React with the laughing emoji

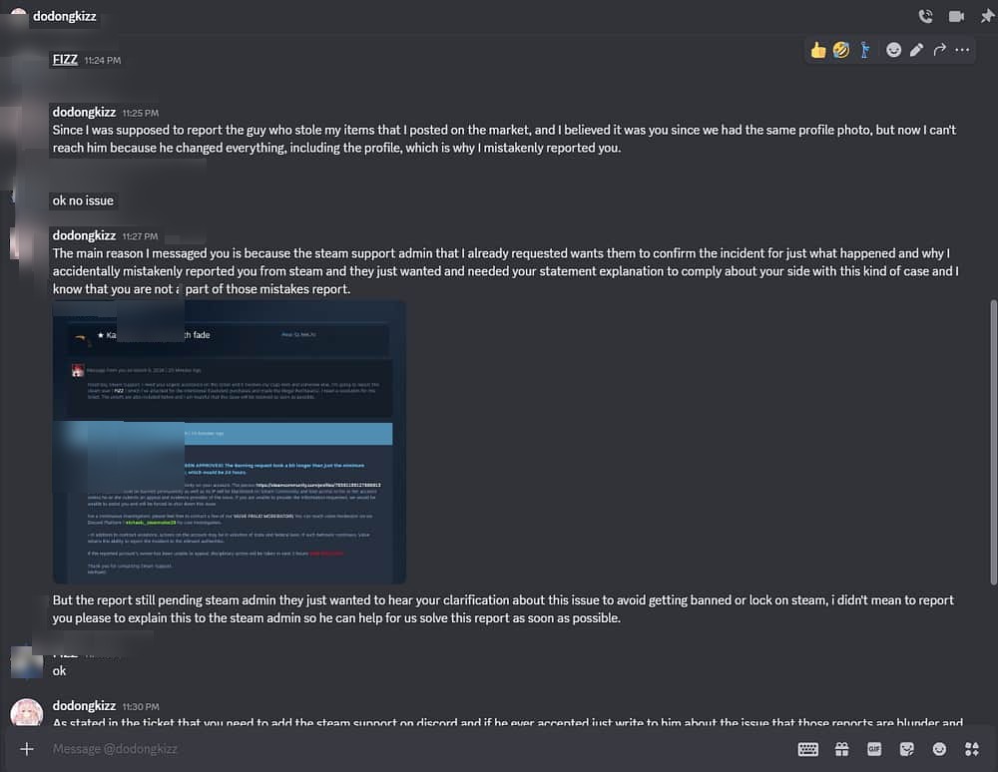(x=841, y=50)
